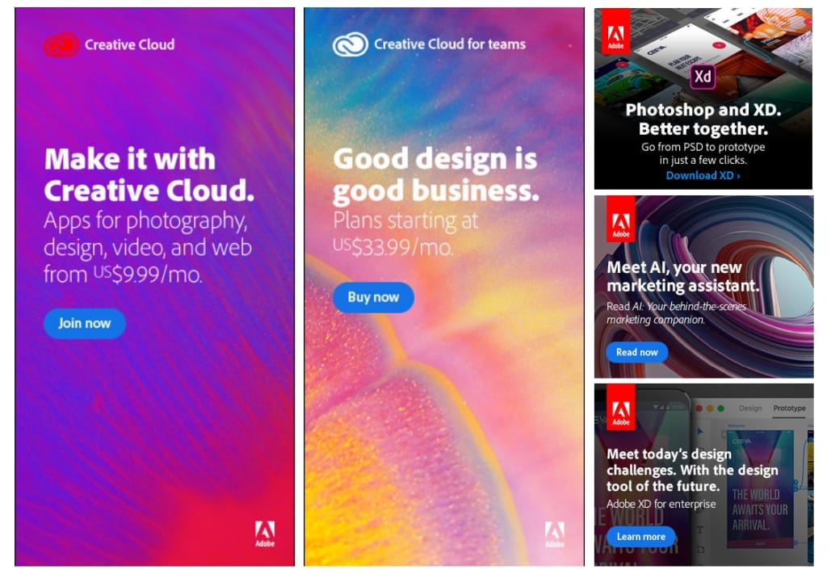Click the Make it with Creative Cloud headline
This screenshot has height=578, width=827.
(x=149, y=174)
